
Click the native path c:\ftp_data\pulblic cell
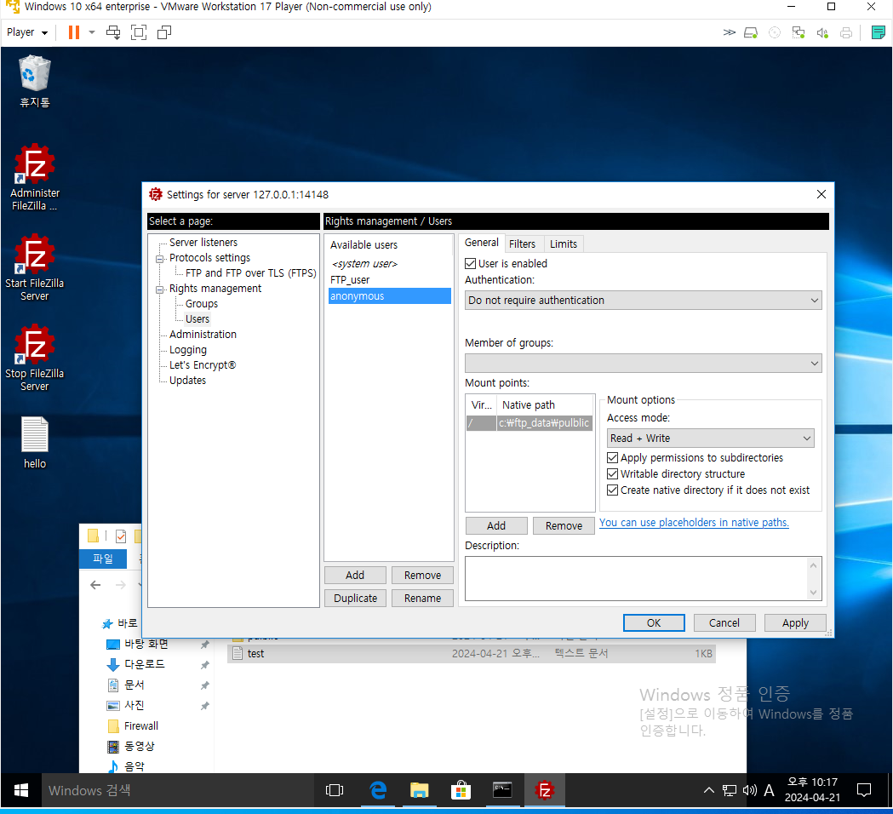click(544, 422)
